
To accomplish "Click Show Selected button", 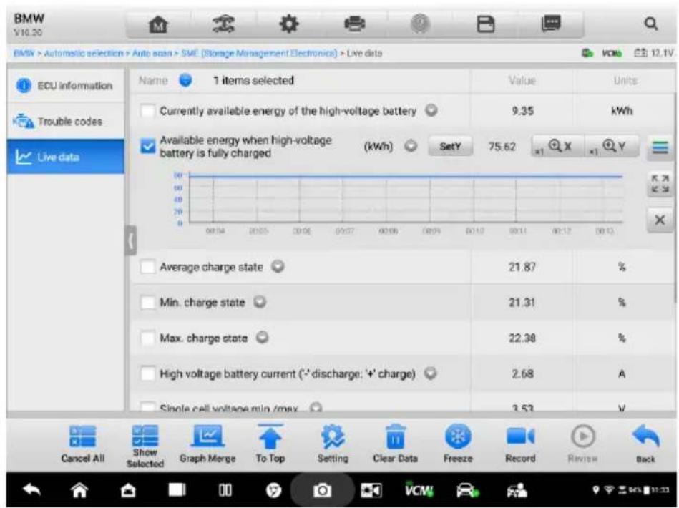I will pyautogui.click(x=145, y=446).
